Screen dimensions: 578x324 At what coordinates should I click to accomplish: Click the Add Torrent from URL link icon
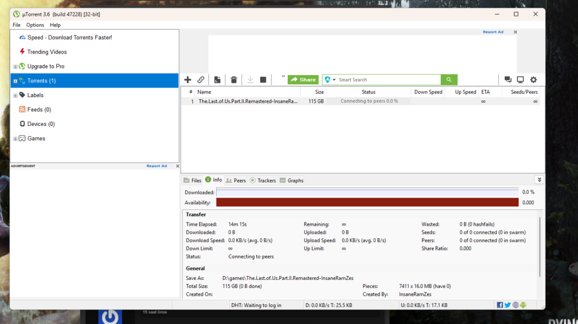pyautogui.click(x=201, y=80)
